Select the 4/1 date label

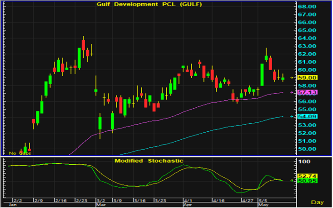188,200
